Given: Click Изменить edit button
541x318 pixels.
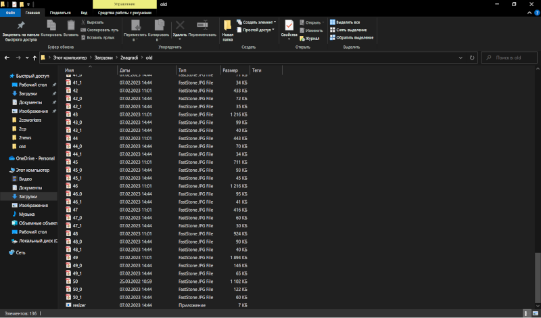Looking at the screenshot, I should tap(311, 30).
